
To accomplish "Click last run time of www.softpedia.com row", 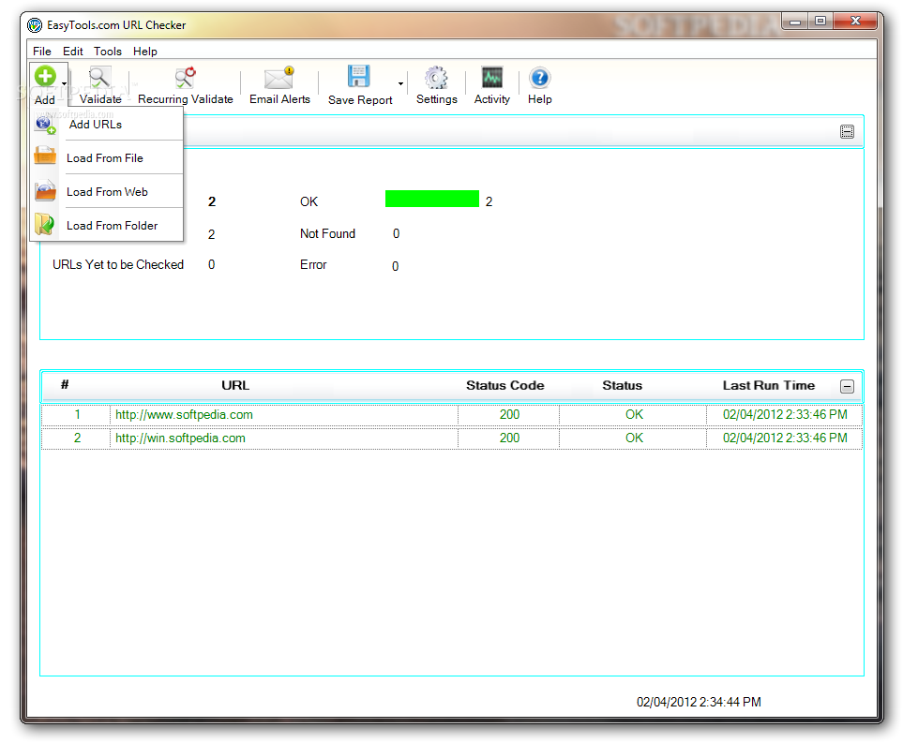I will pyautogui.click(x=785, y=415).
